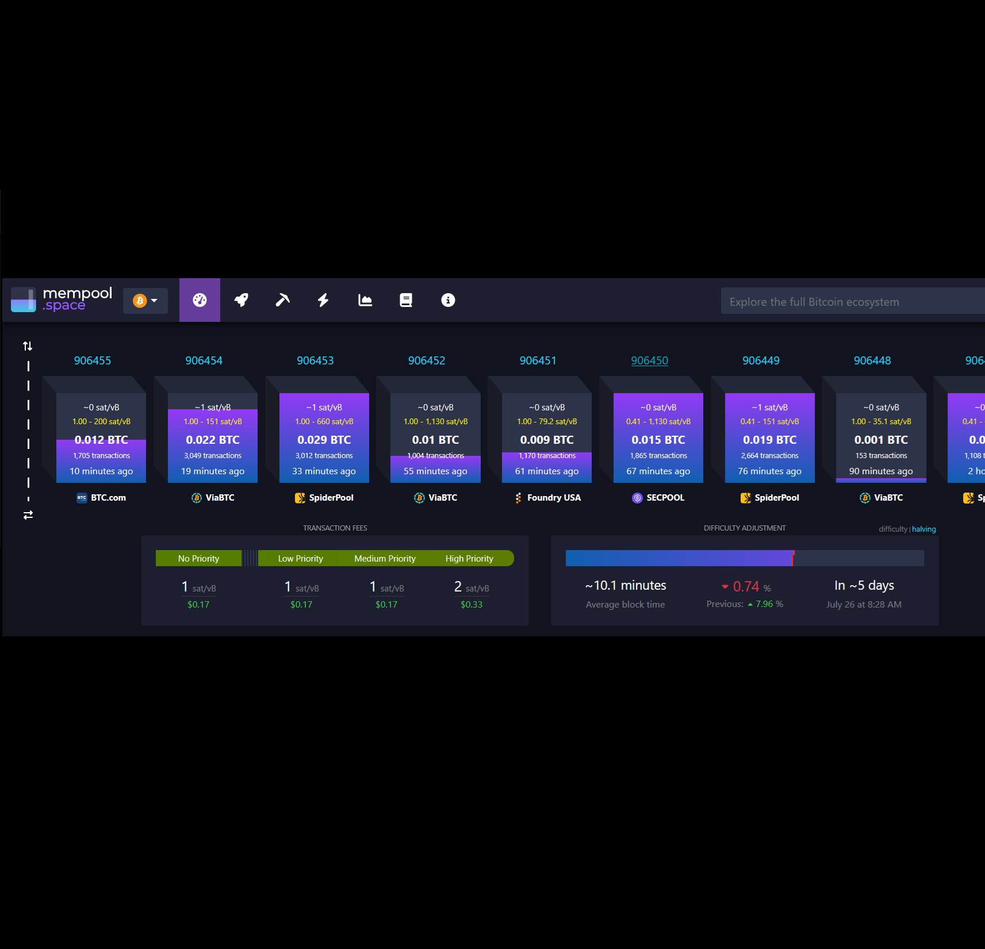Select the block mined 76 minutes ago
Image resolution: width=985 pixels, height=949 pixels.
click(770, 438)
